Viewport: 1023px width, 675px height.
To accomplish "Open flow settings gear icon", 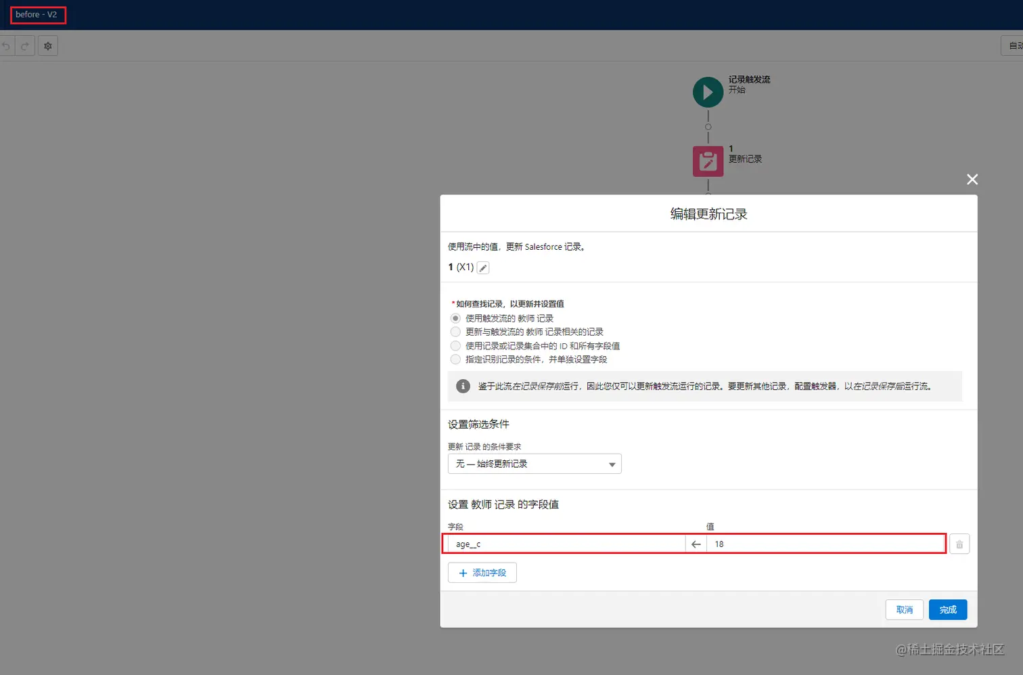I will pos(48,46).
